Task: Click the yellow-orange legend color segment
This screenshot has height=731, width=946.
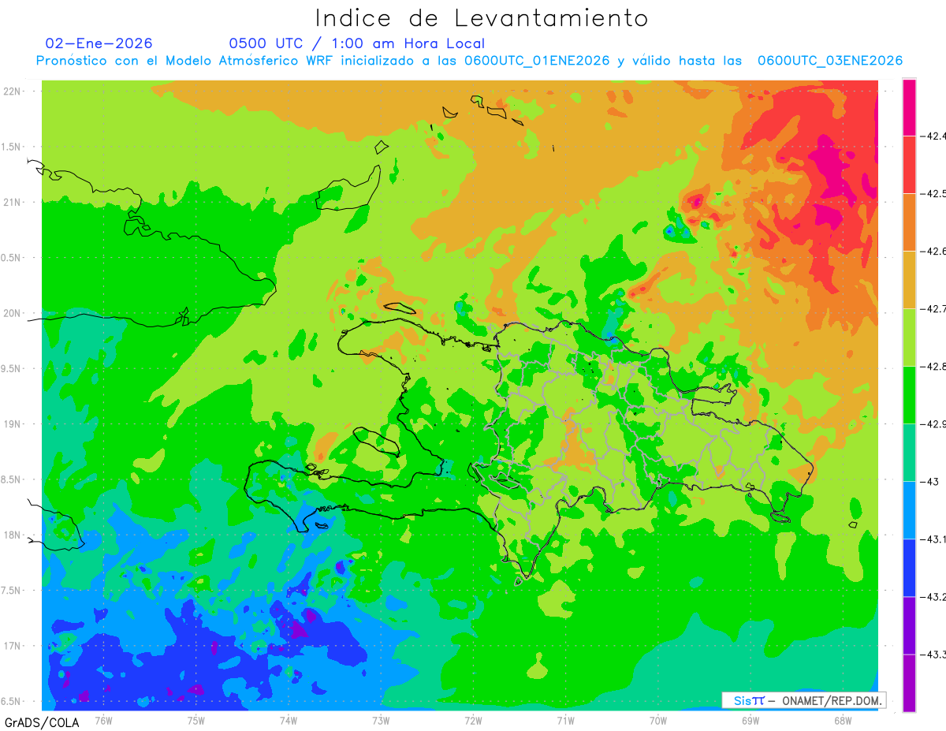Action: tap(909, 279)
